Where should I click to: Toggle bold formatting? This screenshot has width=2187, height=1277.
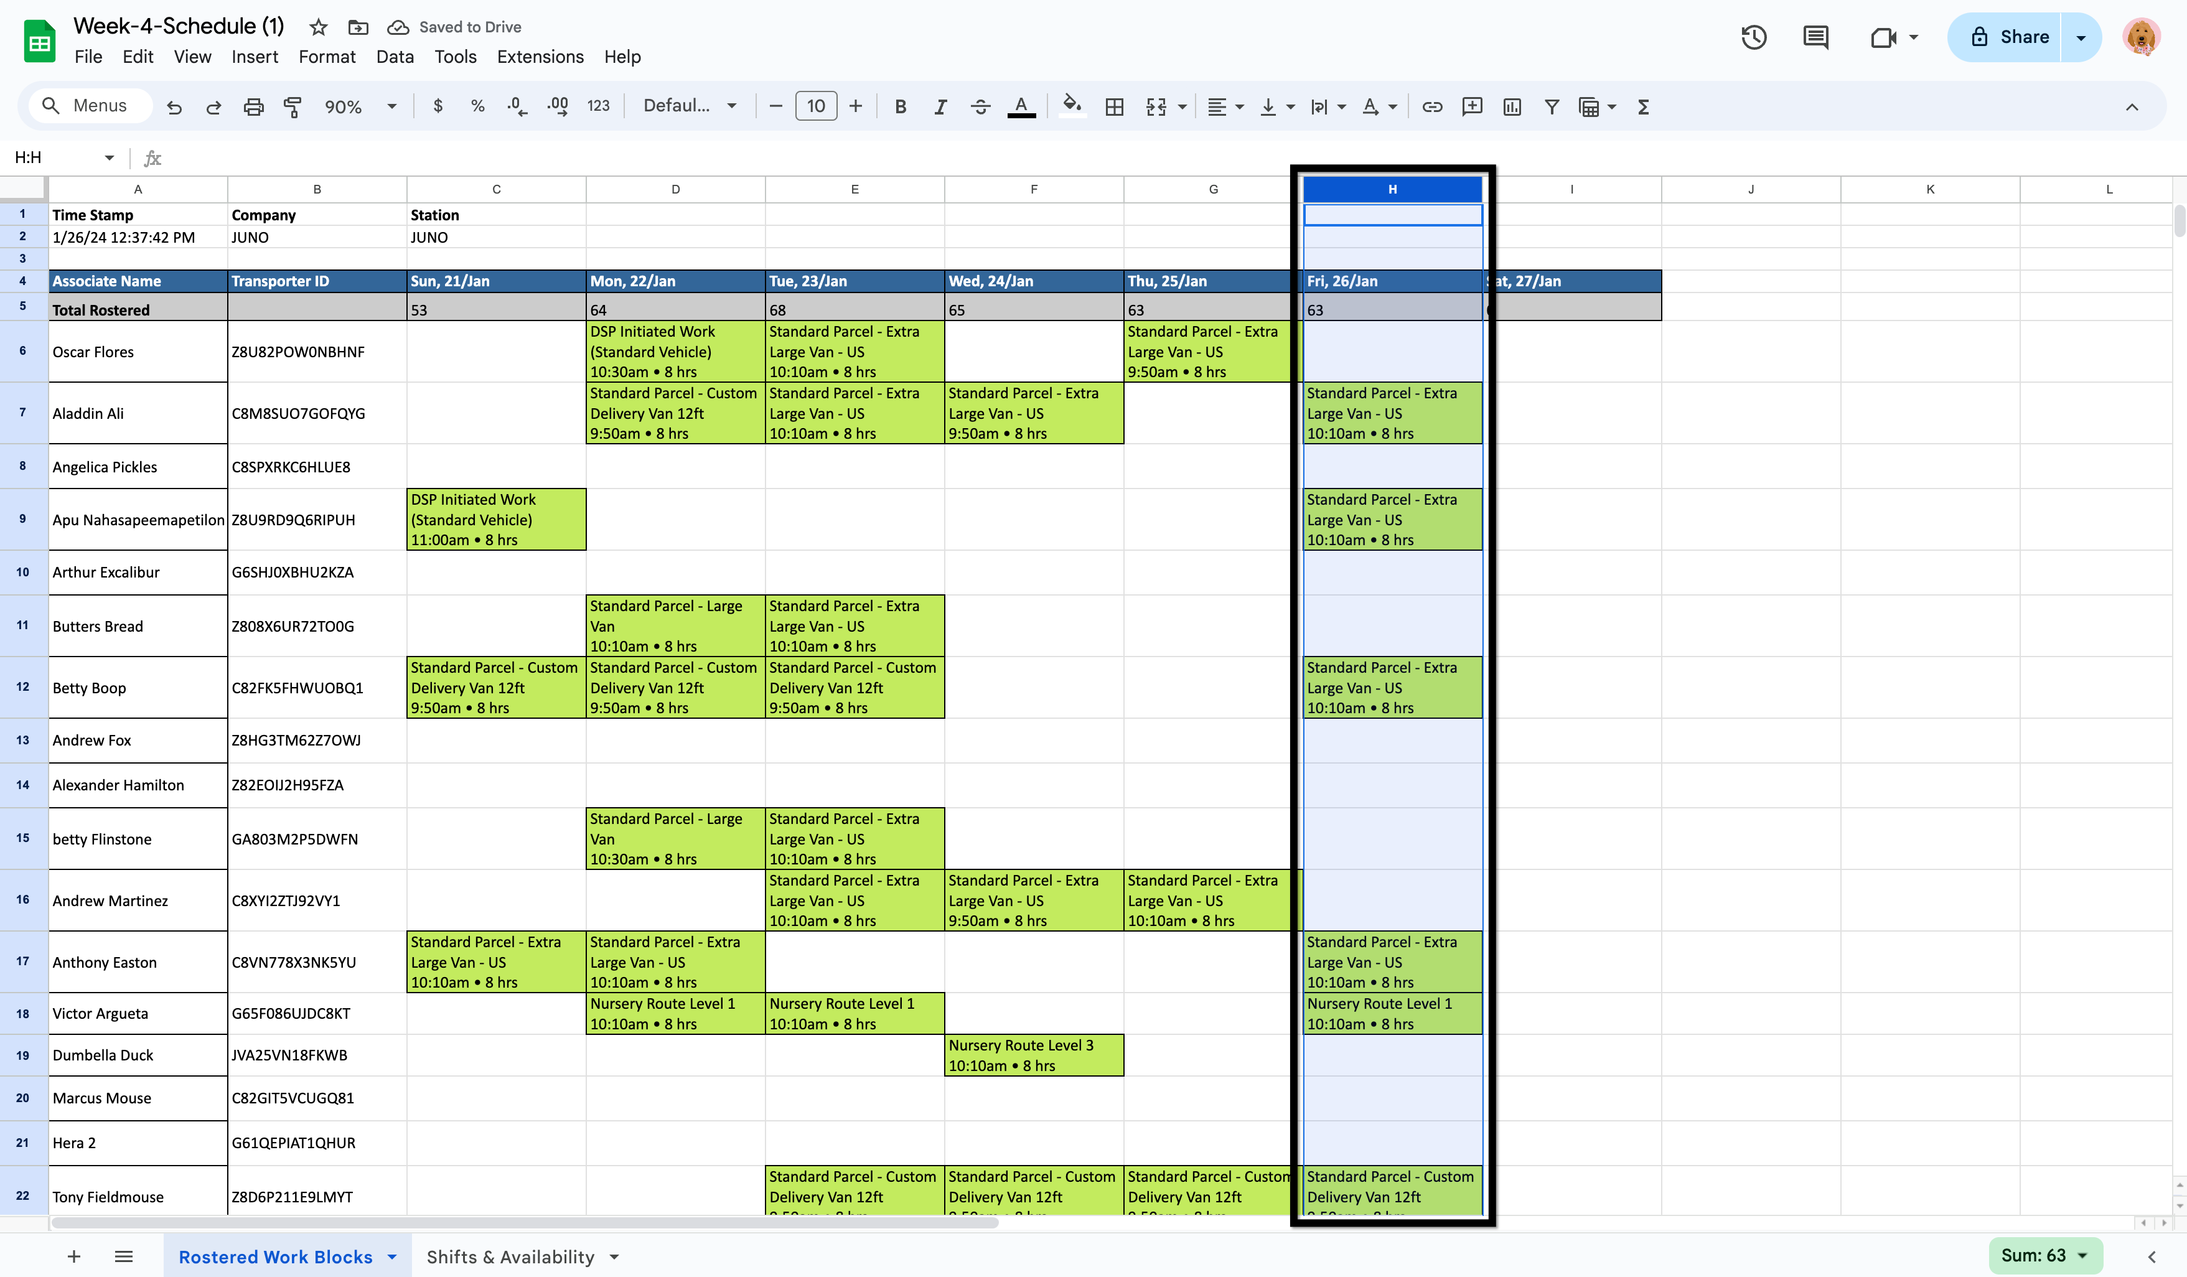pos(901,106)
